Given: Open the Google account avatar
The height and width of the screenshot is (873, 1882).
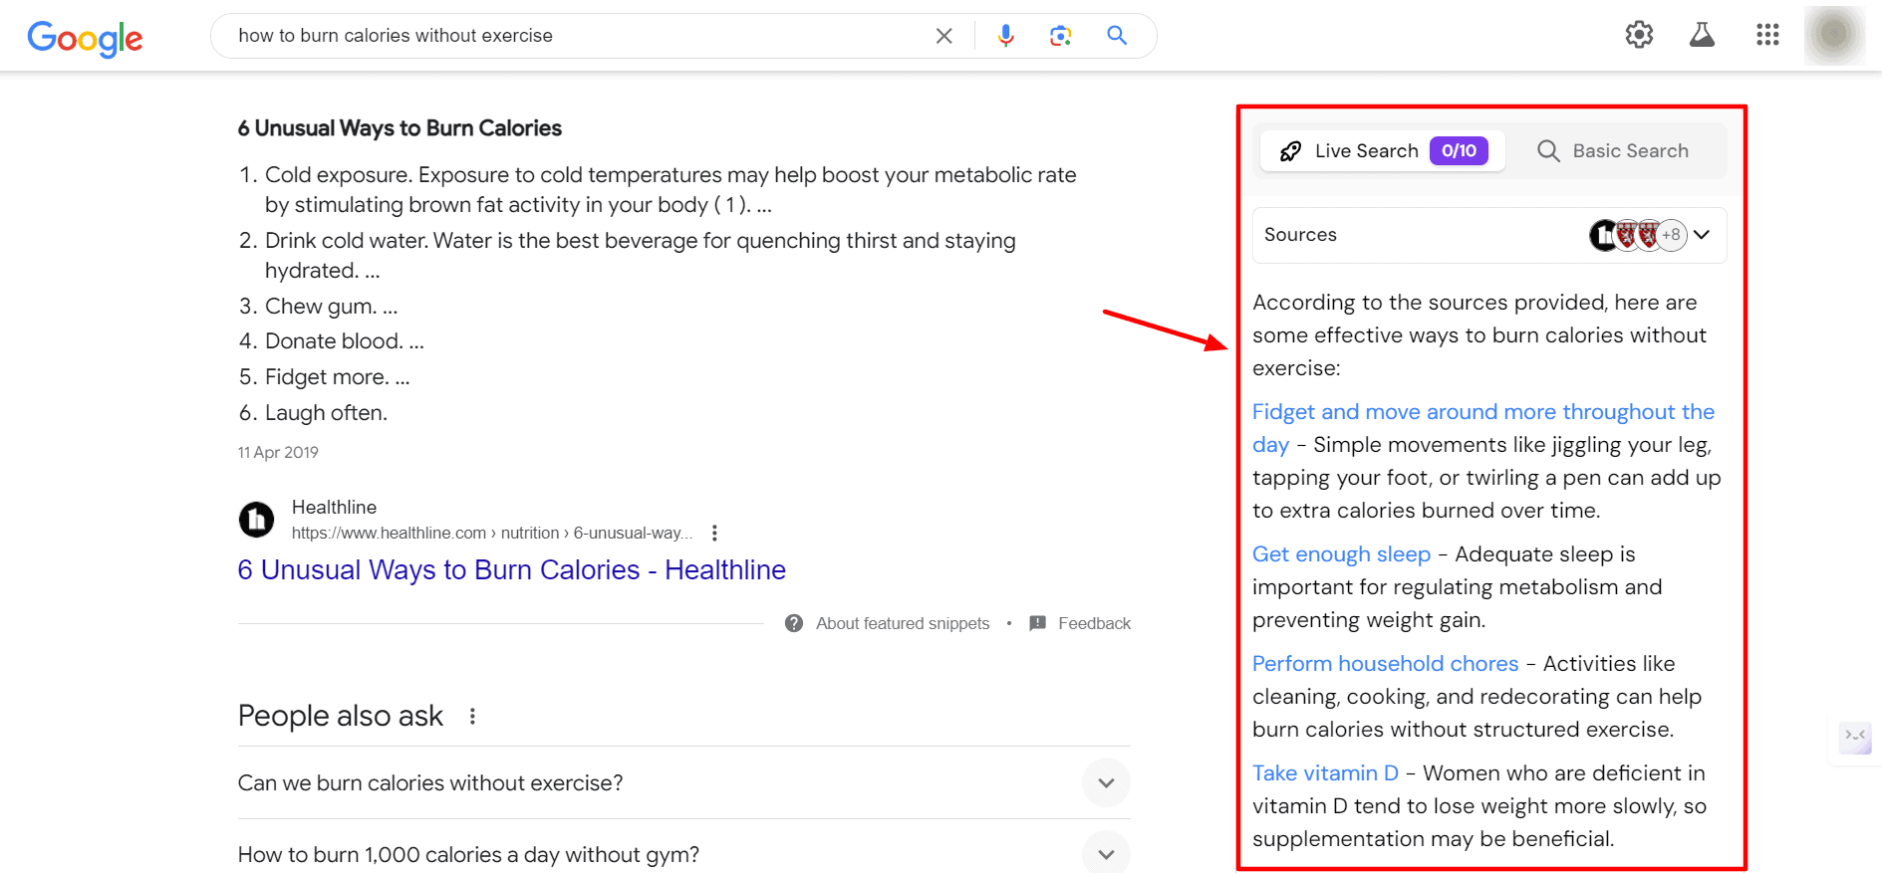Looking at the screenshot, I should point(1834,35).
